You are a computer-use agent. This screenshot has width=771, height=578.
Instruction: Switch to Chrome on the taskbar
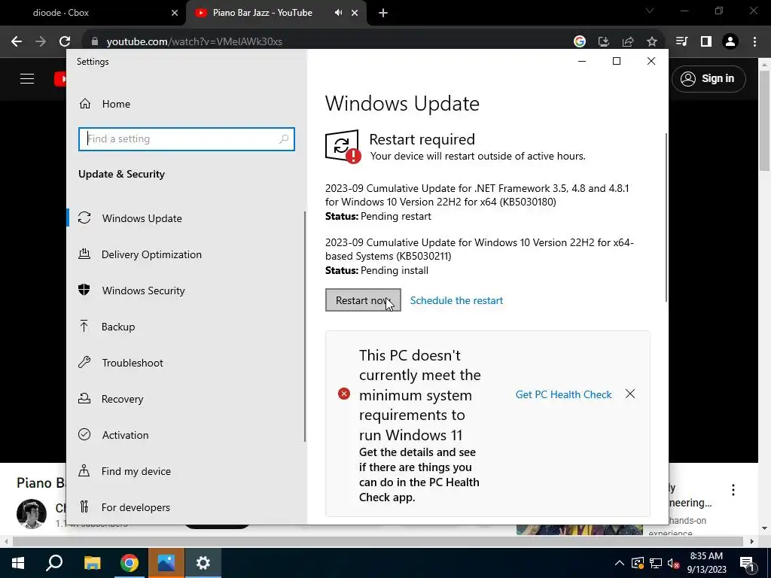click(130, 563)
